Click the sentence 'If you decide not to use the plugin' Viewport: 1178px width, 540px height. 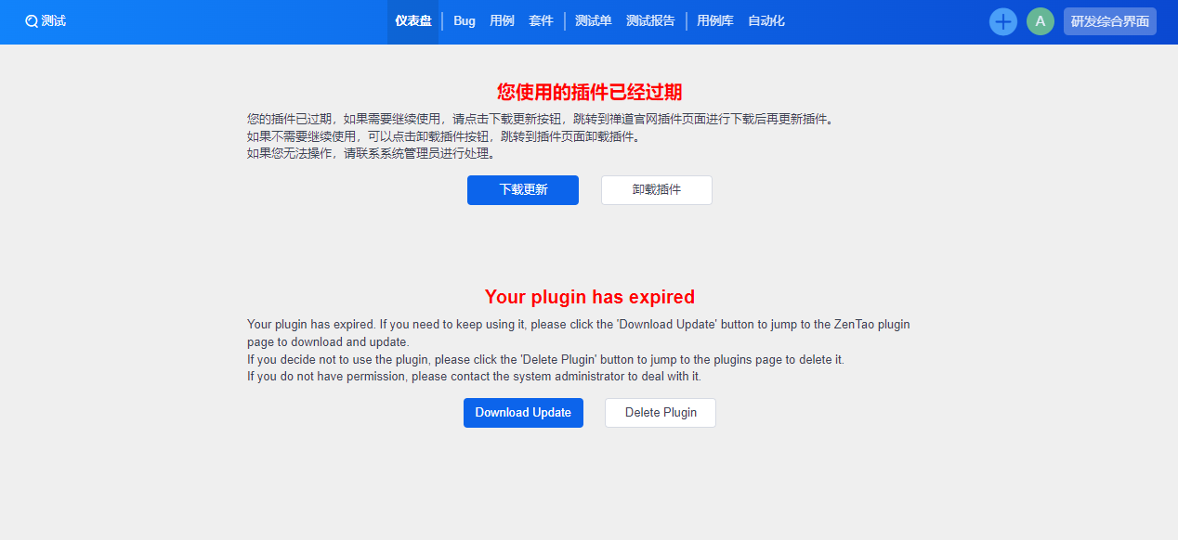click(338, 359)
